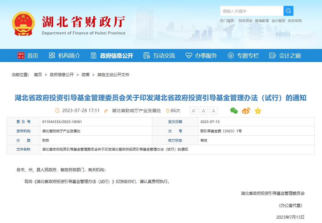Click validity status value 有效
322x223 pixels.
click(204, 140)
